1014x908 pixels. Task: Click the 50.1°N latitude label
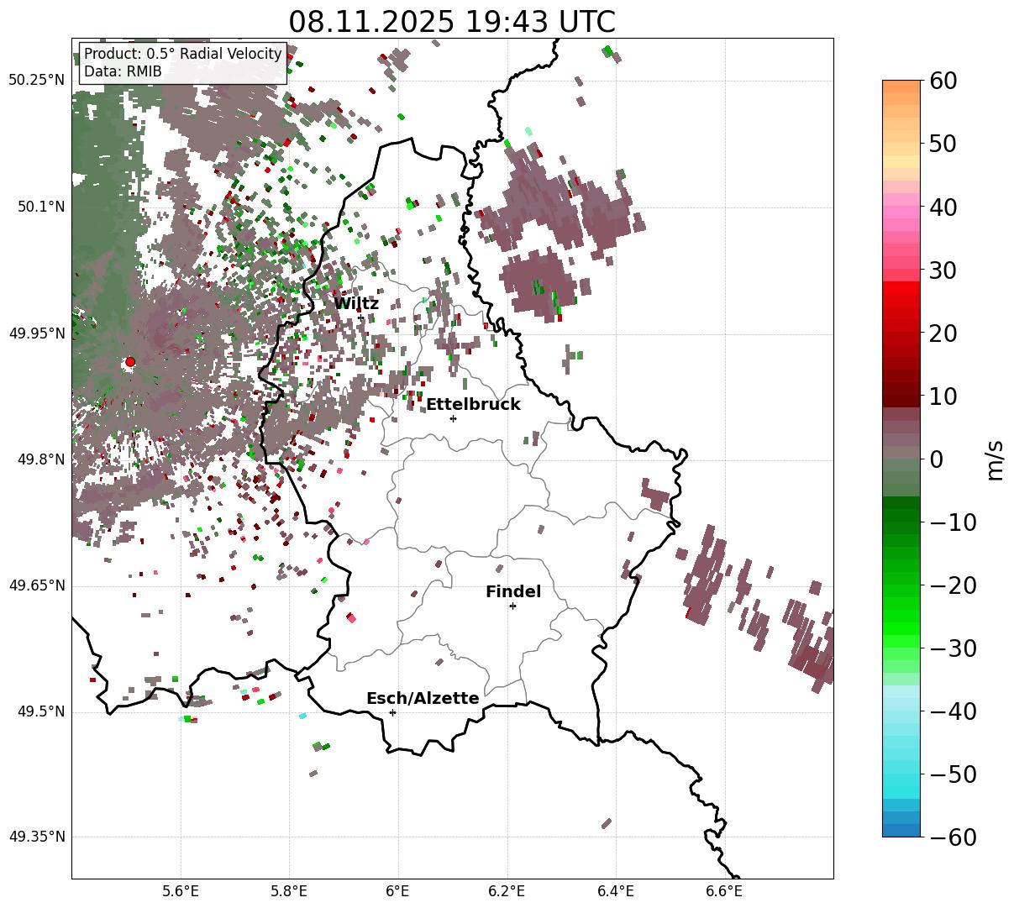40,207
